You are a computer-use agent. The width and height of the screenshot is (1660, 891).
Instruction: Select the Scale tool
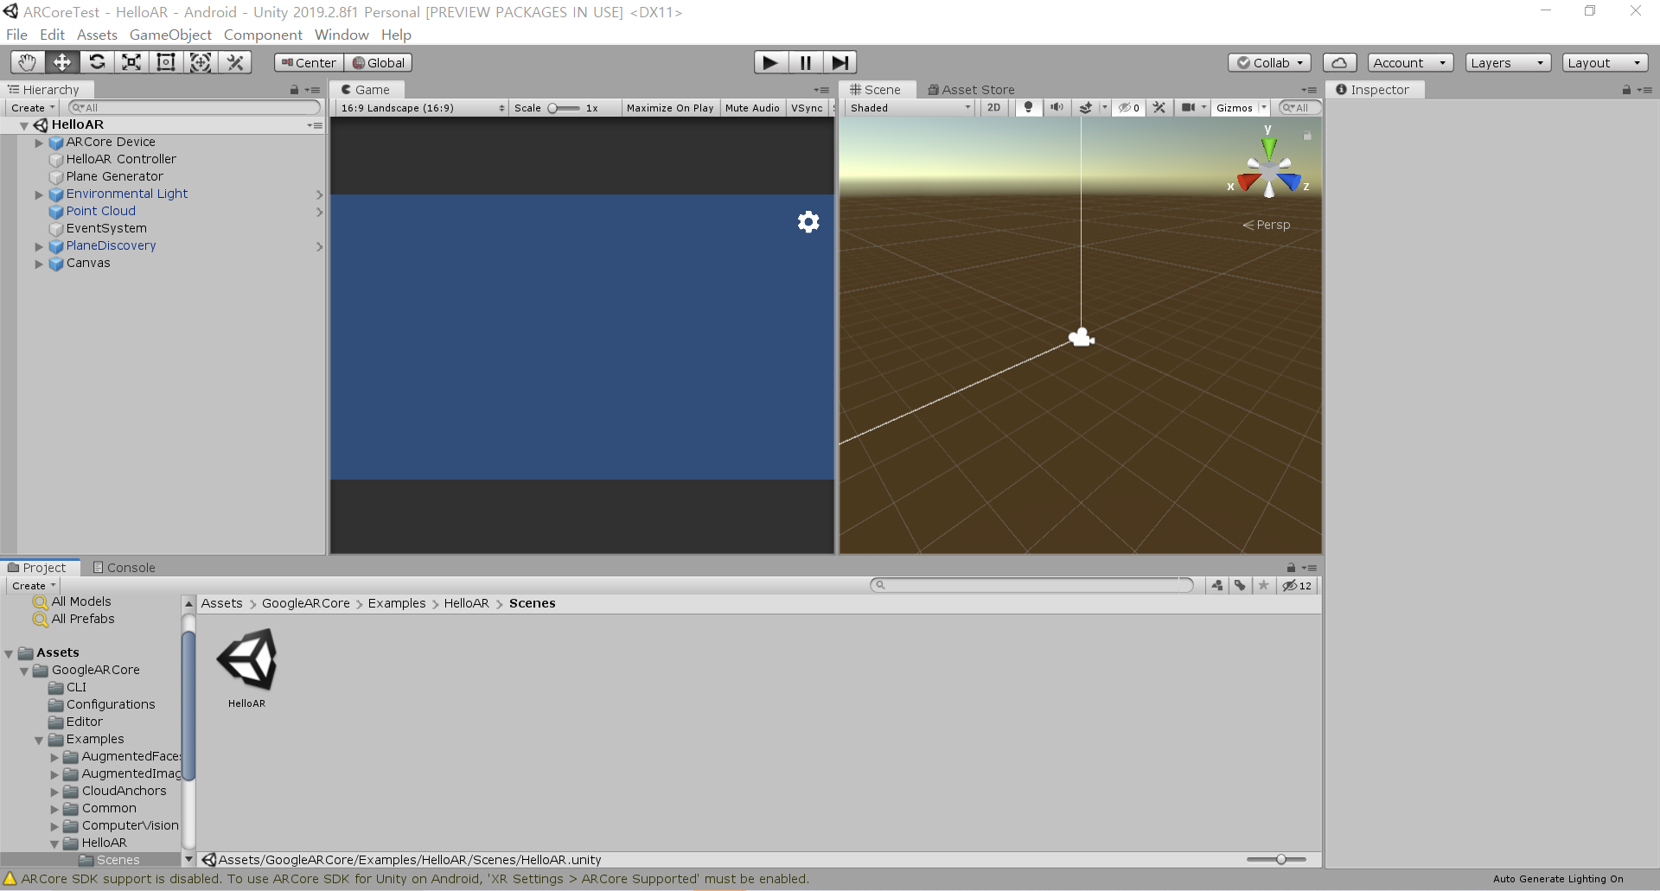coord(131,62)
